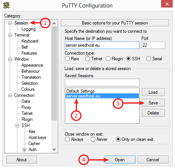
Task: Open the Logging category
Action: (x=29, y=29)
